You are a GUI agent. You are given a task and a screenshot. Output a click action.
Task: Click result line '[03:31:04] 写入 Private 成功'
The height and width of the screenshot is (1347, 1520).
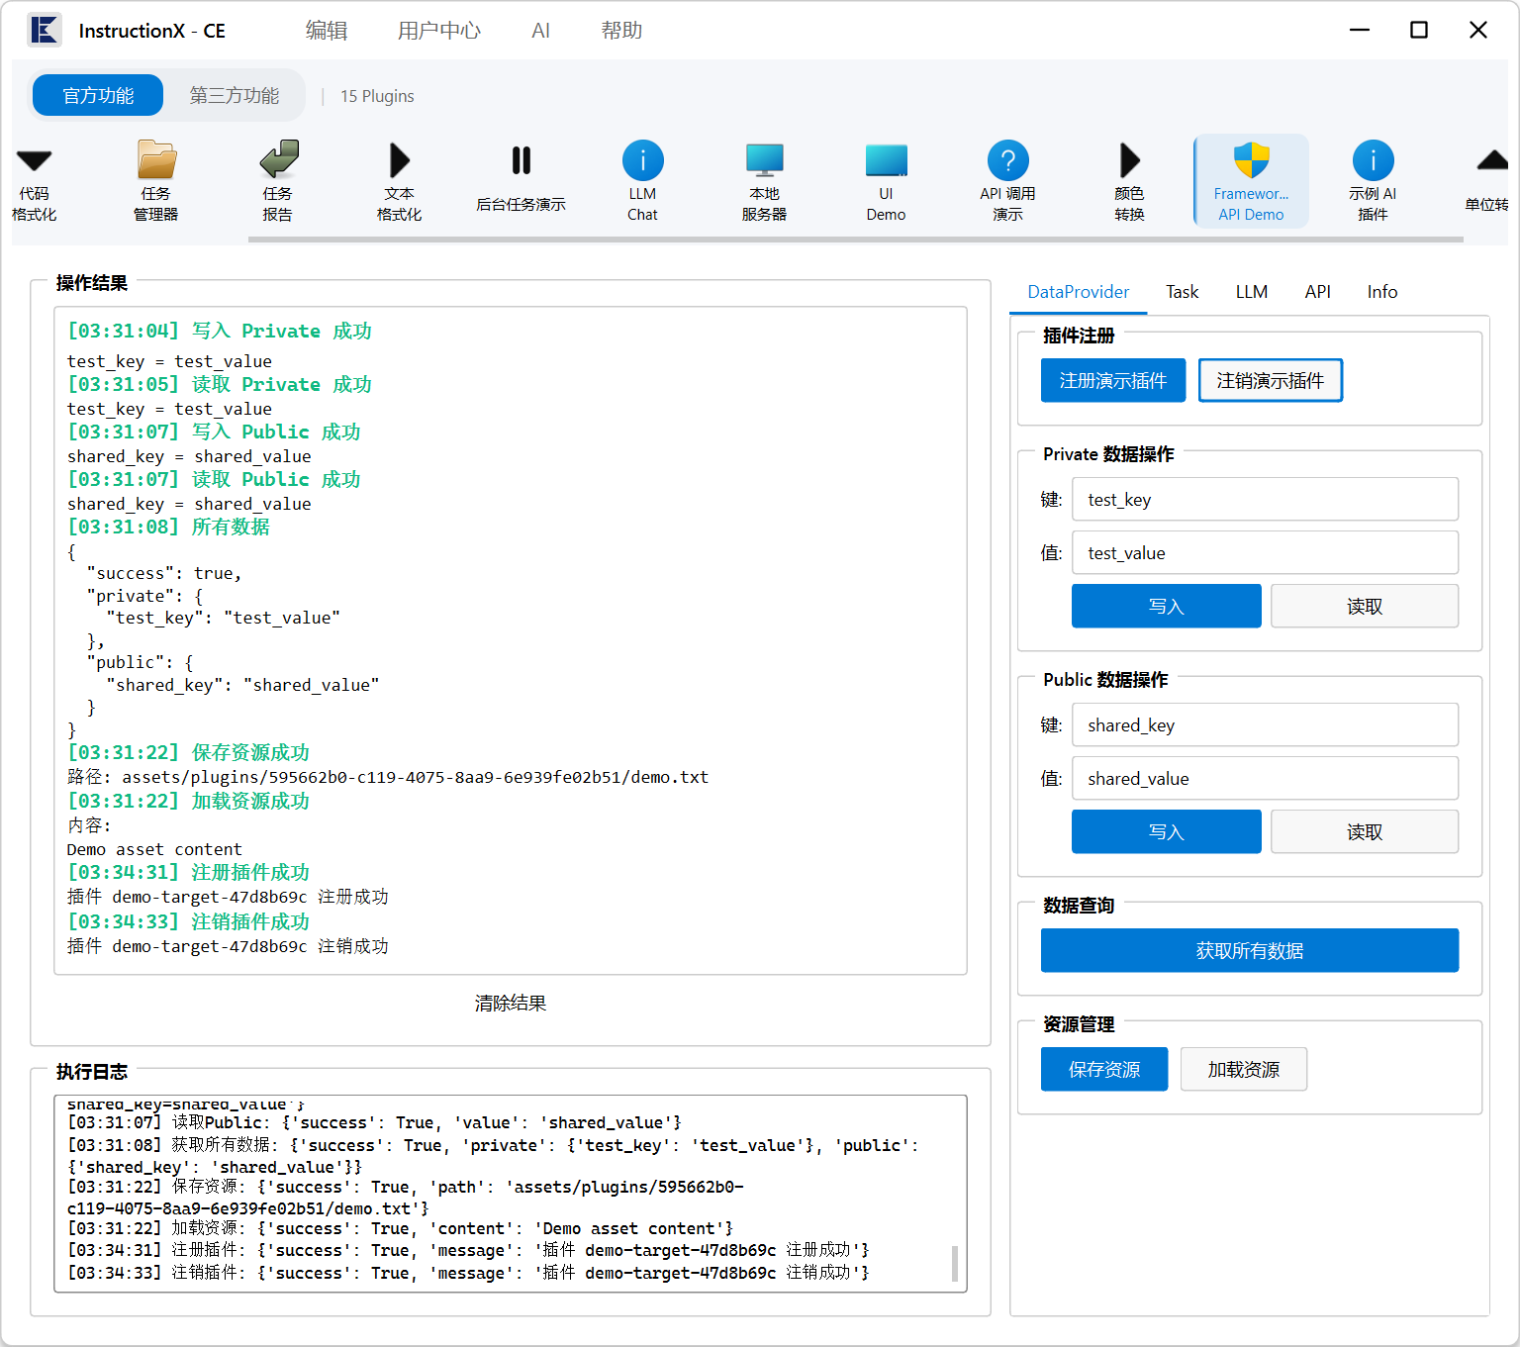(x=220, y=331)
